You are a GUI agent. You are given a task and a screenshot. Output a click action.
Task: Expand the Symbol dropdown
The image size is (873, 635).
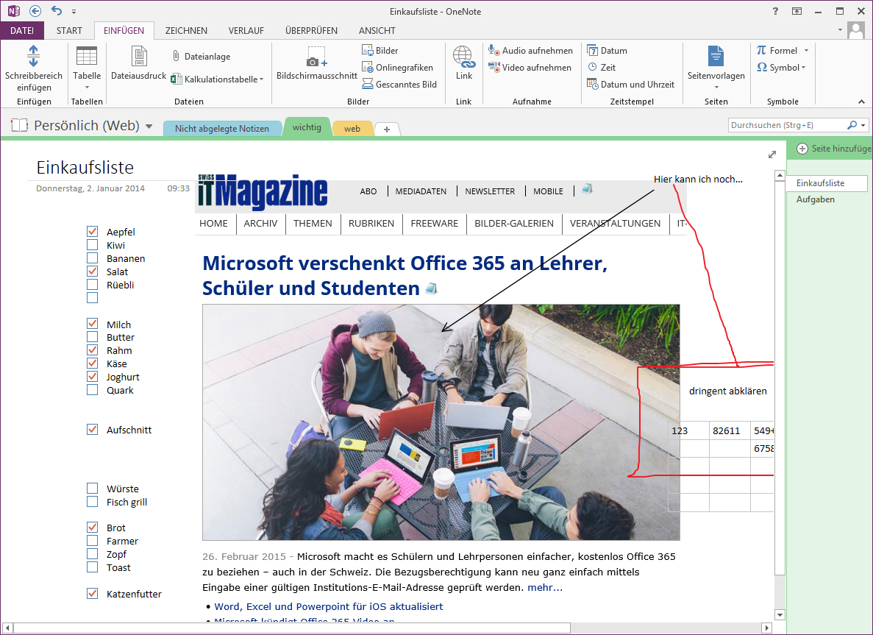pyautogui.click(x=804, y=68)
